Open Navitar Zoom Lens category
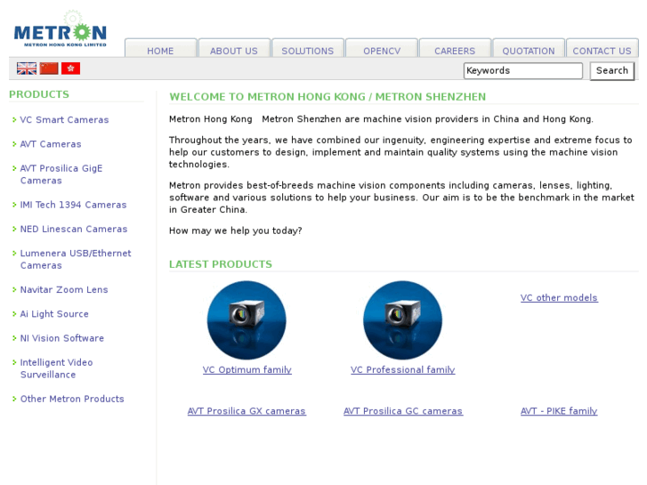 tap(64, 290)
